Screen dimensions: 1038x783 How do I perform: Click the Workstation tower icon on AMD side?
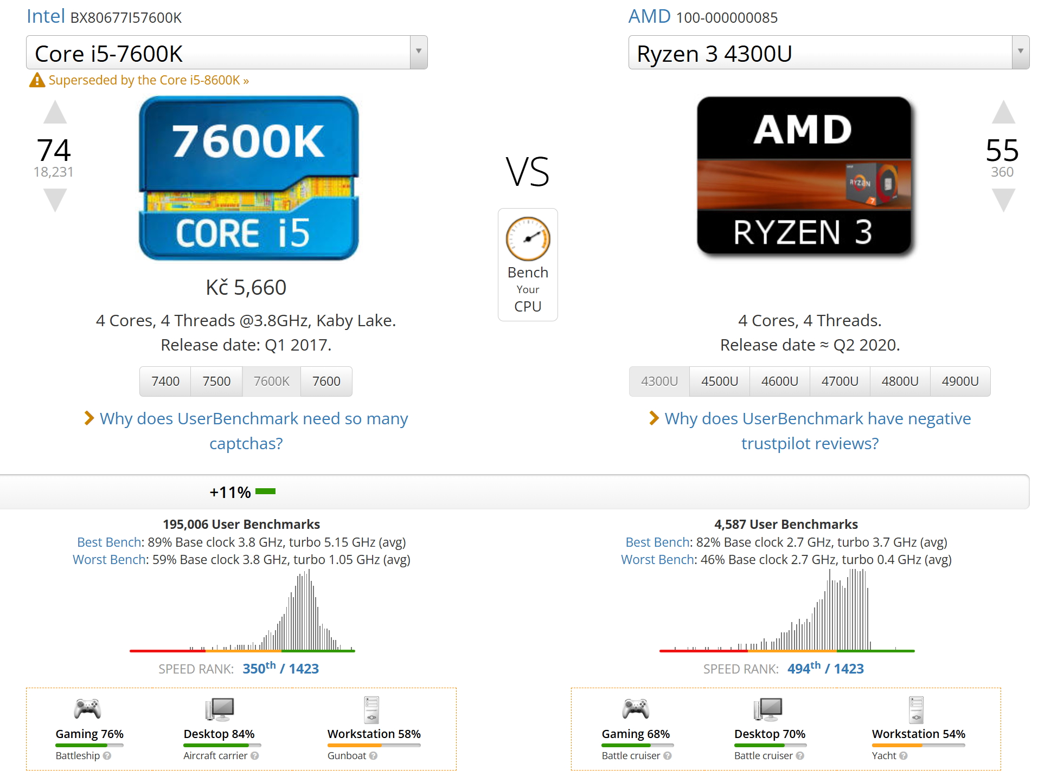click(x=917, y=709)
